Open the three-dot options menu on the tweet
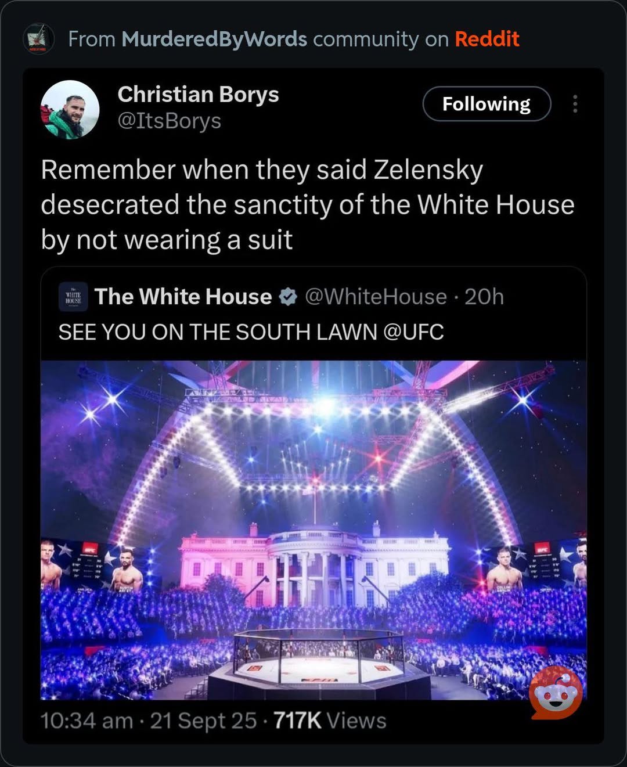 click(x=575, y=105)
